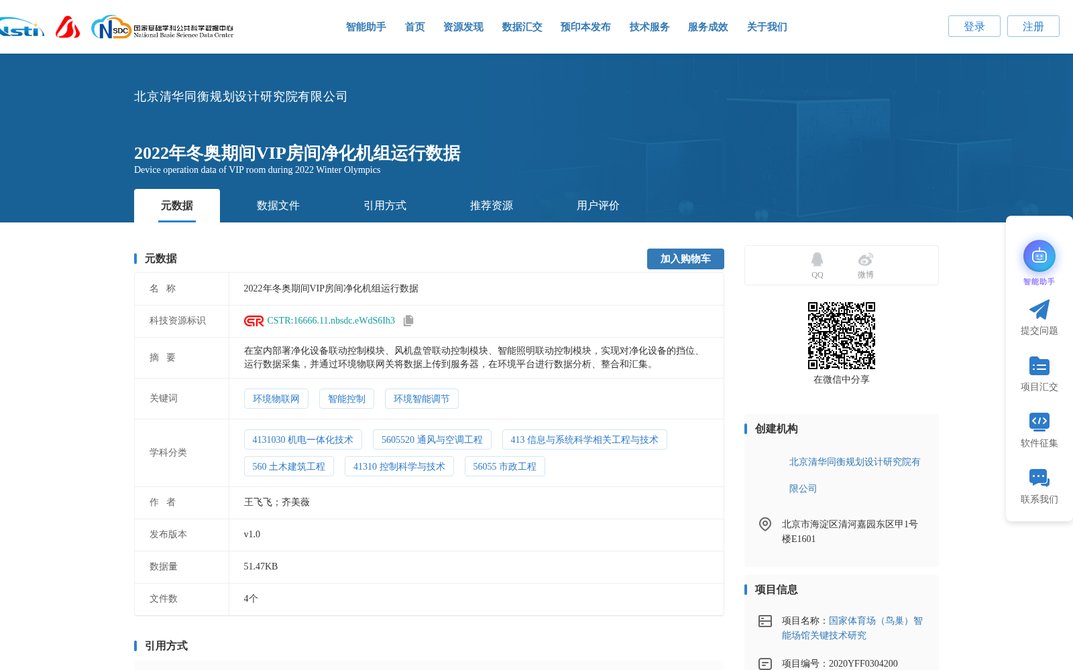The width and height of the screenshot is (1073, 670).
Task: Open the 项目汇交 folder icon
Action: (1039, 366)
